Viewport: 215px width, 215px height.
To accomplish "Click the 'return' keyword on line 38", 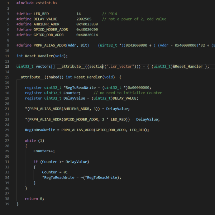I will tap(32, 199).
